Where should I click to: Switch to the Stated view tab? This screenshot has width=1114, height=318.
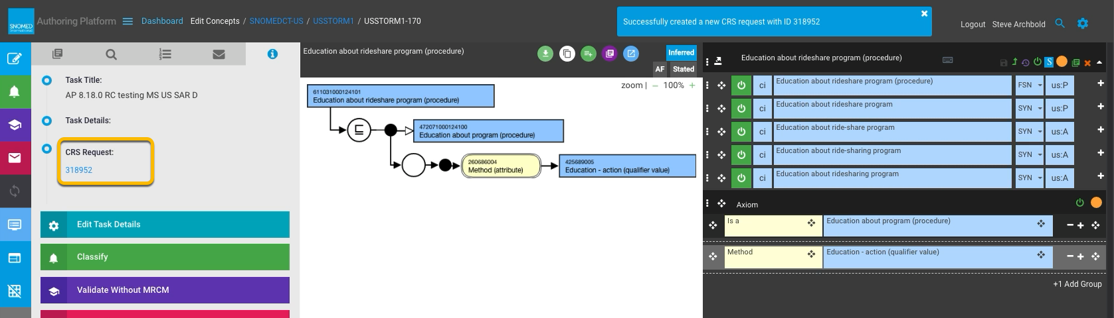(x=683, y=69)
